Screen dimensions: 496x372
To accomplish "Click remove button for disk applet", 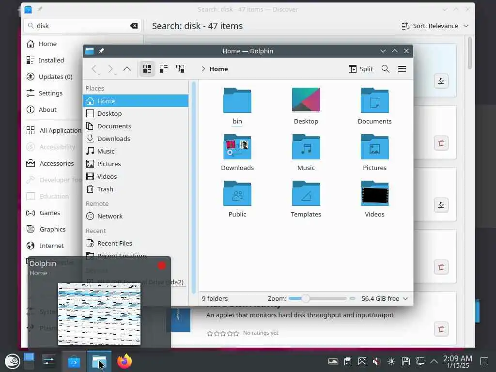I will tap(441, 329).
